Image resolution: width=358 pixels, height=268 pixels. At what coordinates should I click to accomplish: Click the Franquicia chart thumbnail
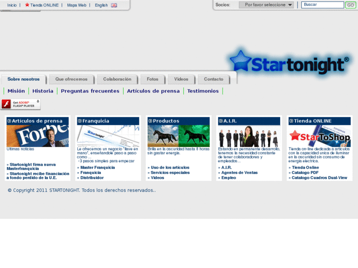pos(108,136)
